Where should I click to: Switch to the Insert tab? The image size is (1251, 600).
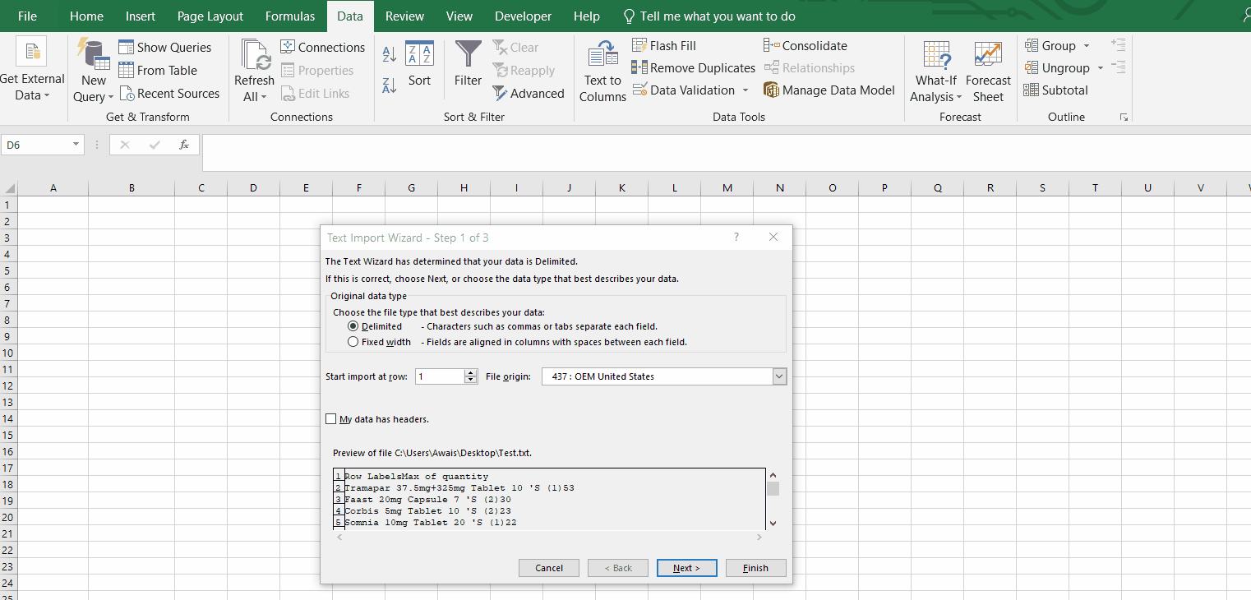[141, 16]
